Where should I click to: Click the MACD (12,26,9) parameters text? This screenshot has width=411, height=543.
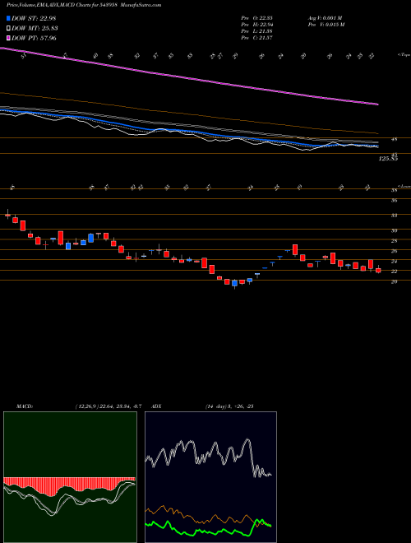tap(108, 406)
